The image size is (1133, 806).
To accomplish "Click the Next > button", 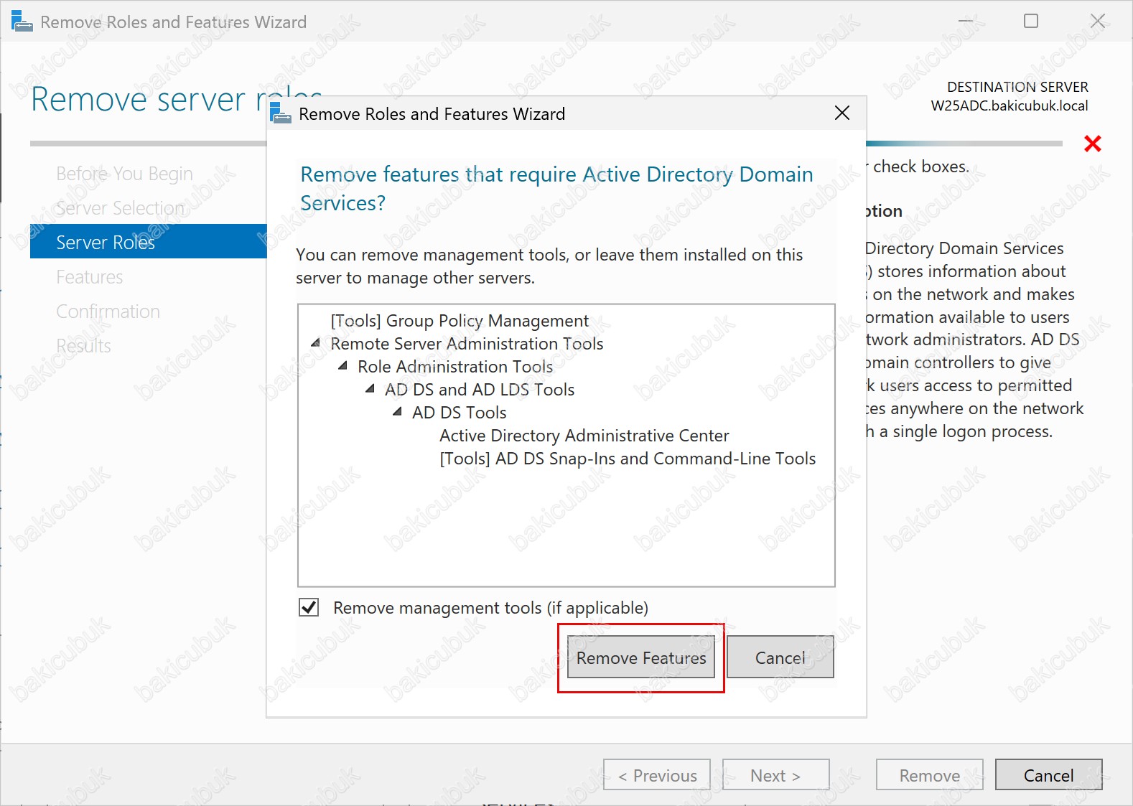I will (775, 775).
